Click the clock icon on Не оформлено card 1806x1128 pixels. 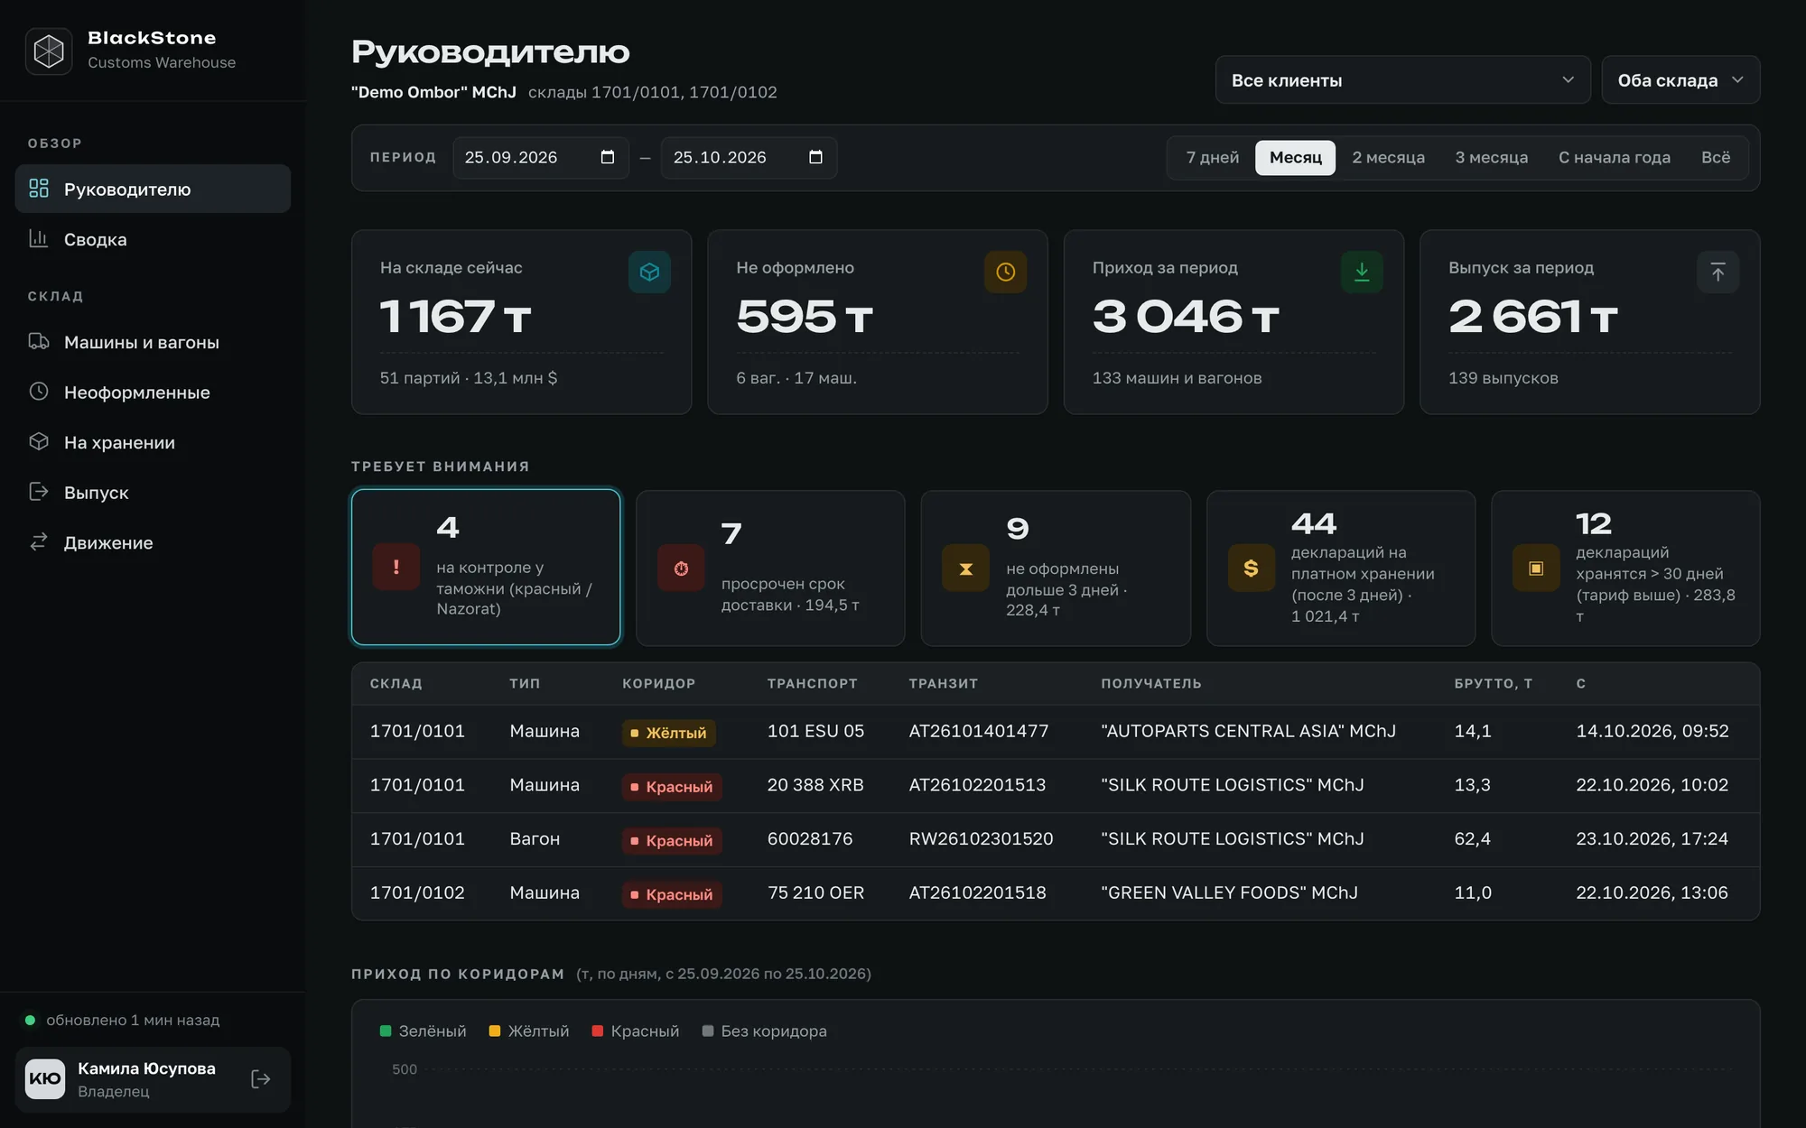pyautogui.click(x=1005, y=272)
